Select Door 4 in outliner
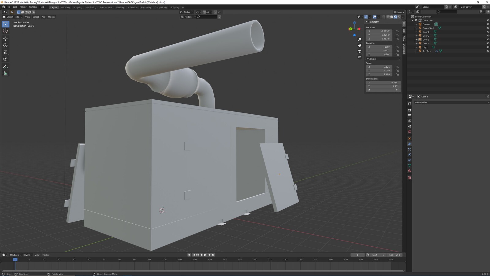The height and width of the screenshot is (276, 490). (x=426, y=43)
